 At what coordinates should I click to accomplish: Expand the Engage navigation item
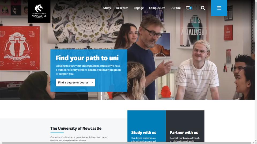coord(139,8)
